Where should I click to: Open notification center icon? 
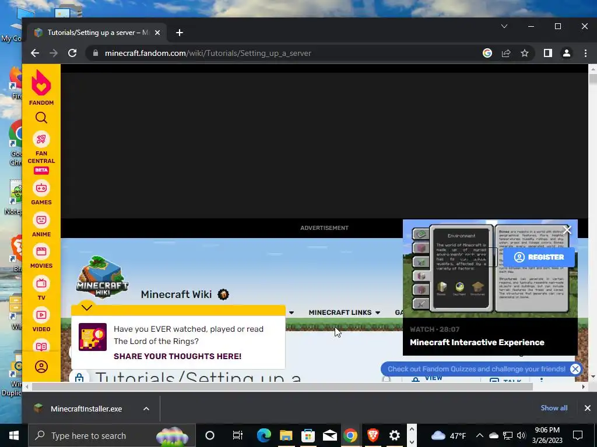tap(578, 435)
